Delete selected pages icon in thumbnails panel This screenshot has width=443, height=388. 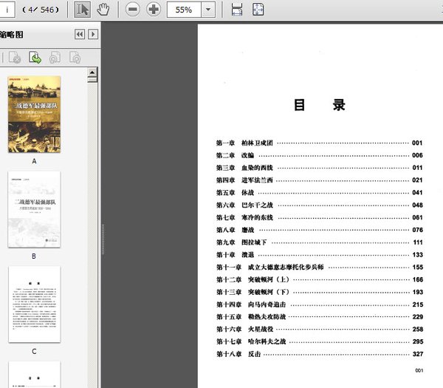(x=15, y=58)
